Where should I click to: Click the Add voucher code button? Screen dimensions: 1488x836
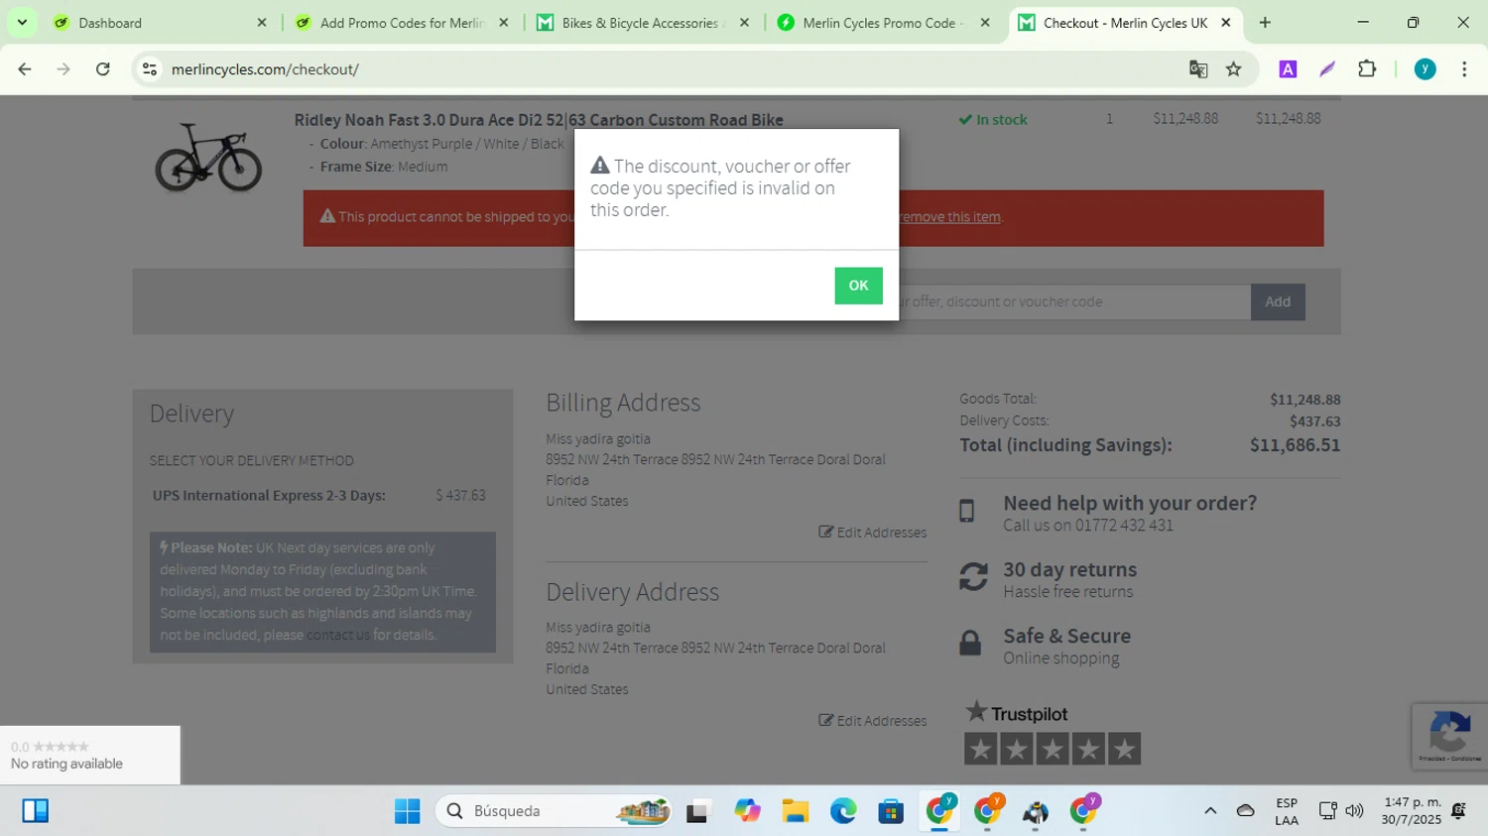click(x=1278, y=301)
